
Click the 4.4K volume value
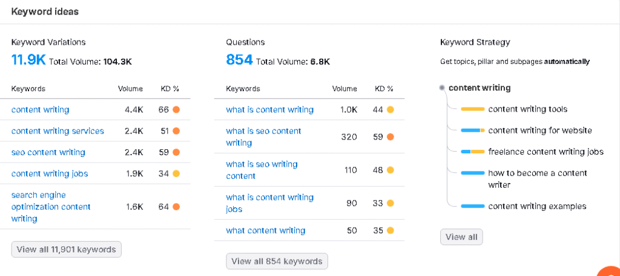click(x=134, y=109)
